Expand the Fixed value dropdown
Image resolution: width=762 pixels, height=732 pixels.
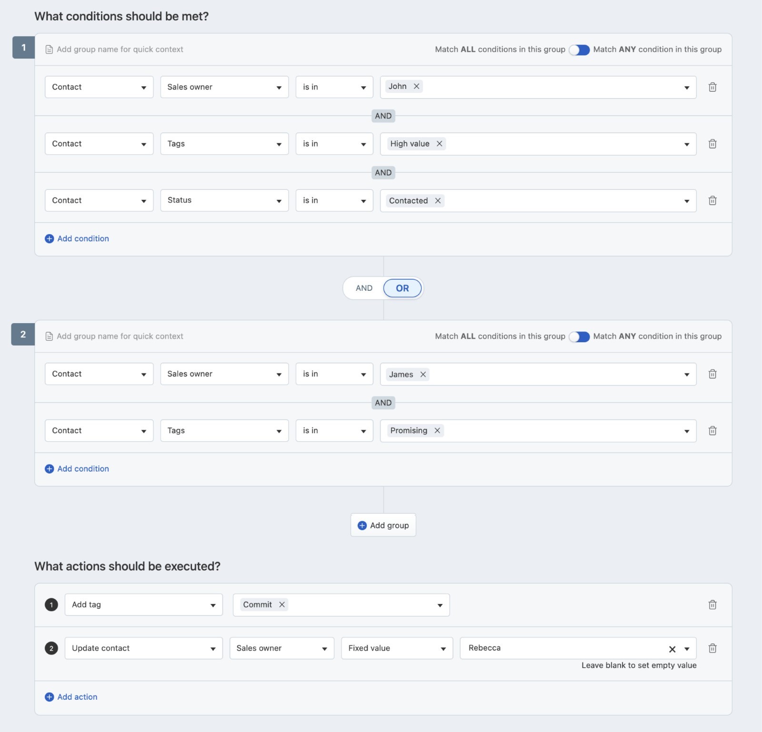[397, 648]
